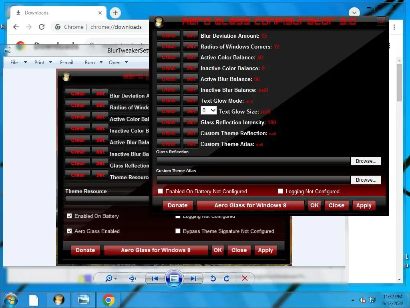Go to next image in Photo Viewer
Image resolution: width=410 pixels, height=308 pixels.
click(193, 278)
